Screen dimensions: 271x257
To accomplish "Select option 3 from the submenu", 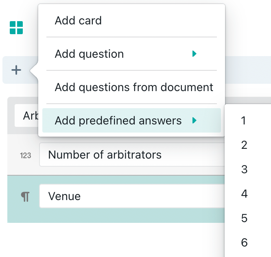I will click(244, 170).
